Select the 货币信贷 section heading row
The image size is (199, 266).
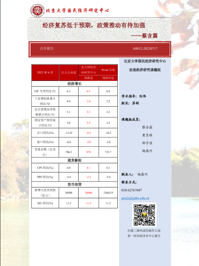click(x=75, y=184)
